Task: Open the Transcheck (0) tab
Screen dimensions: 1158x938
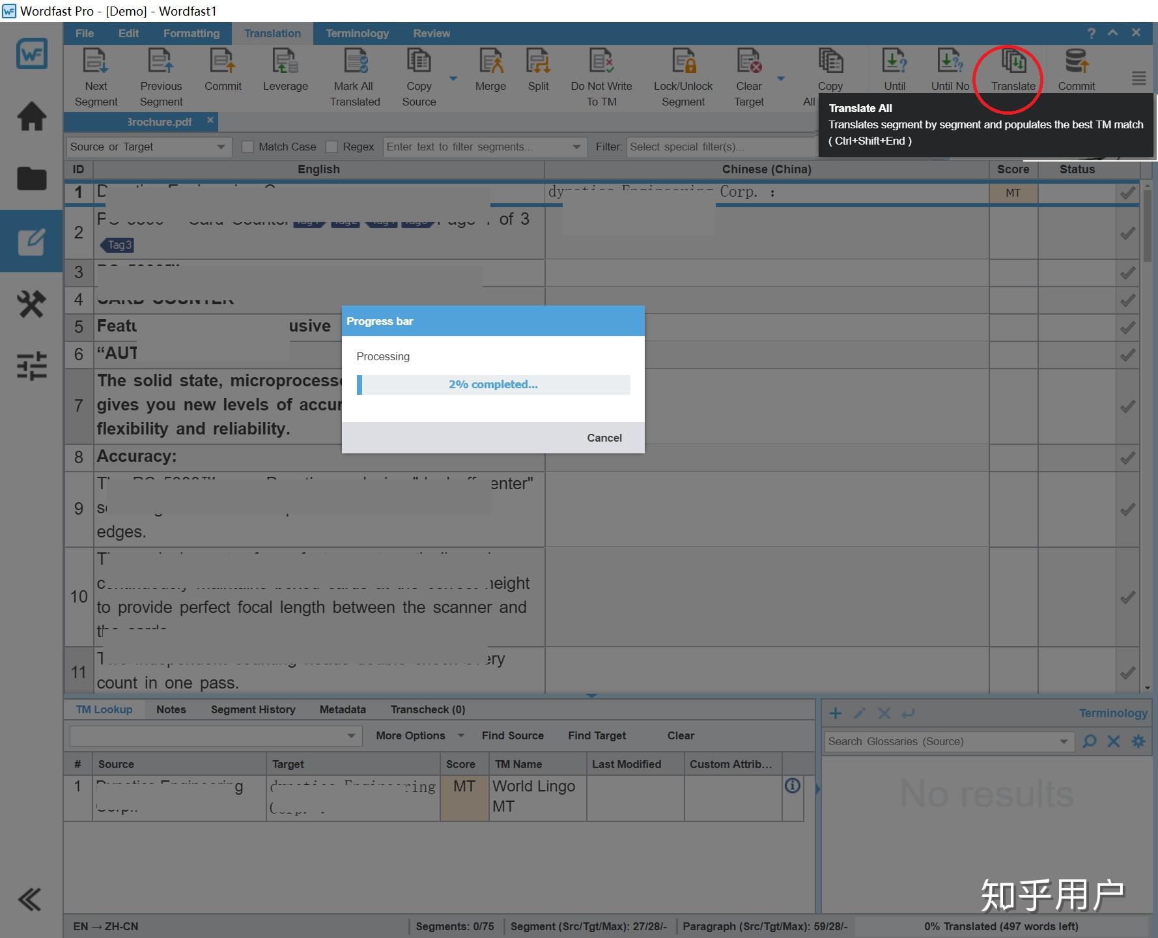Action: [428, 709]
